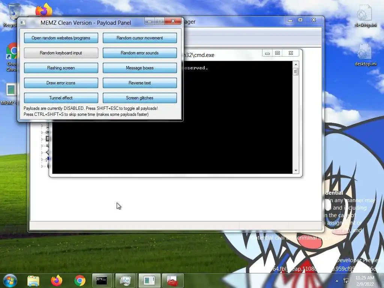Enable Random keyboard input payload
This screenshot has height=288, width=384.
point(61,53)
